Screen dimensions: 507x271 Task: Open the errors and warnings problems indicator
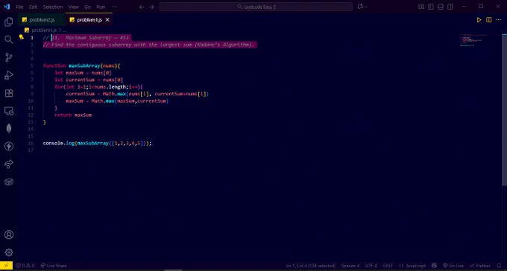coord(25,266)
